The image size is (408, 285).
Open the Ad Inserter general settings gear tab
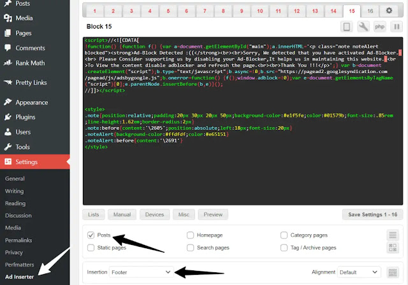pos(389,11)
